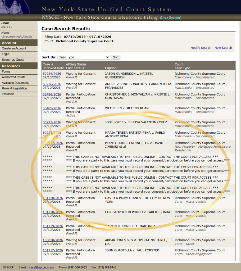Click caption DAVID A PARMEGIANI v. THE CITY OF NEW YORK
241x271 pixels.
(x=138, y=200)
